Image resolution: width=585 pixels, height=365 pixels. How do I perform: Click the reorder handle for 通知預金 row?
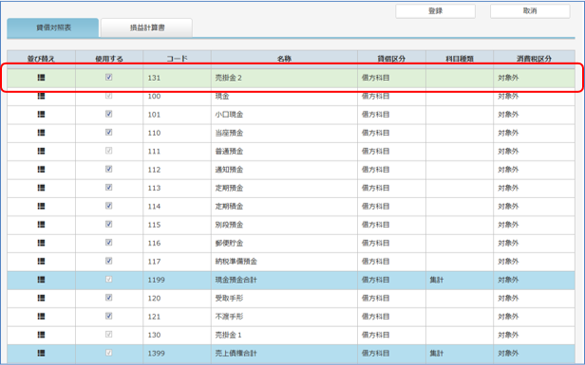pos(41,170)
